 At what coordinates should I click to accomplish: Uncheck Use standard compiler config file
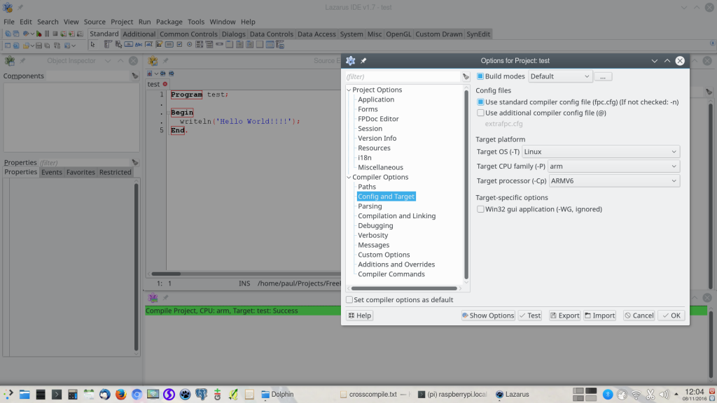point(480,102)
